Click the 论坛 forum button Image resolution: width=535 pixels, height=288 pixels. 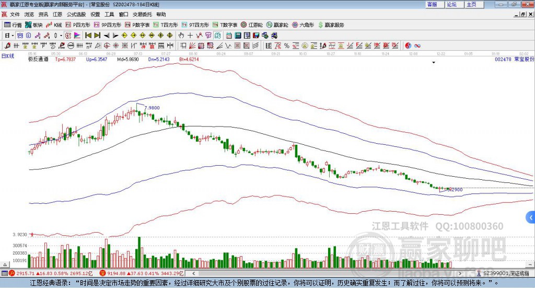pyautogui.click(x=455, y=4)
